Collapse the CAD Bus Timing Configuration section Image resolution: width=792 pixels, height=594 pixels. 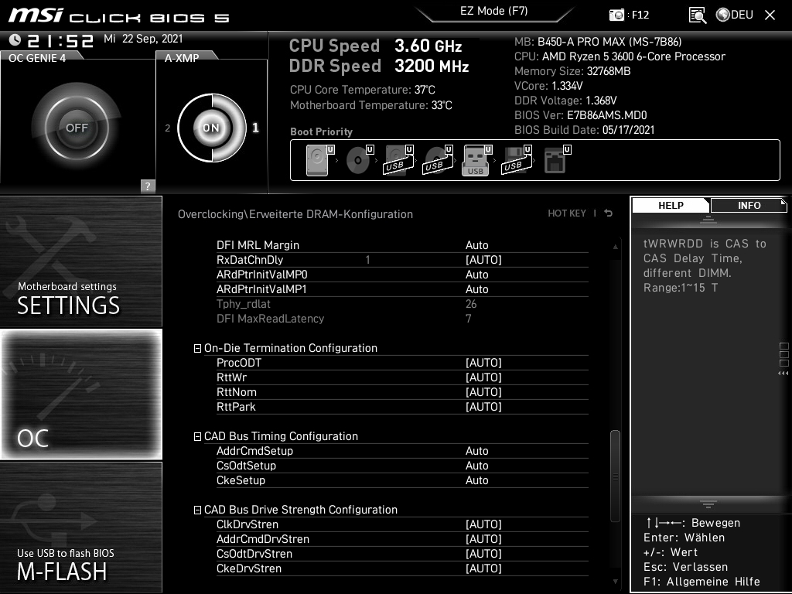(196, 436)
